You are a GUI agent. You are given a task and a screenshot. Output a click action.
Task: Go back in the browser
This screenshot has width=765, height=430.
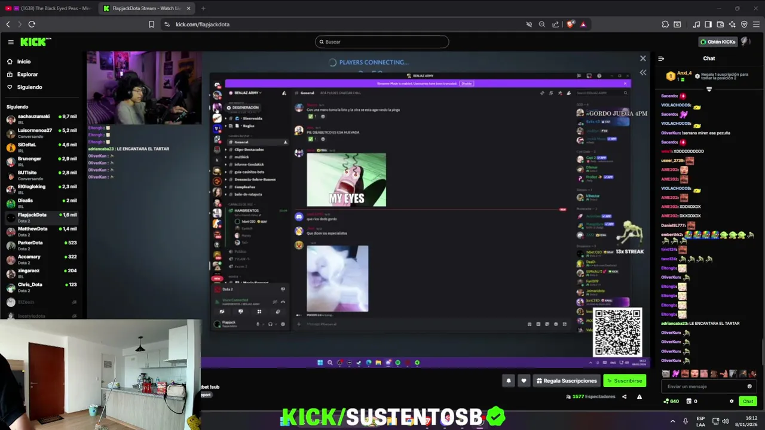(8, 24)
